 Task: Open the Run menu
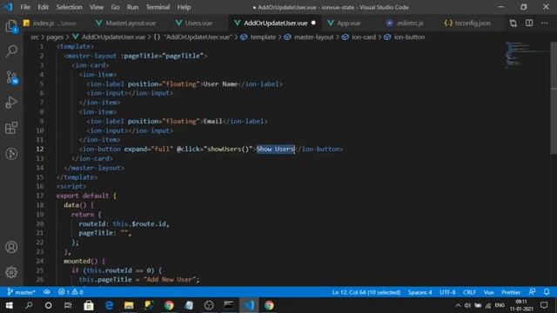(132, 7)
